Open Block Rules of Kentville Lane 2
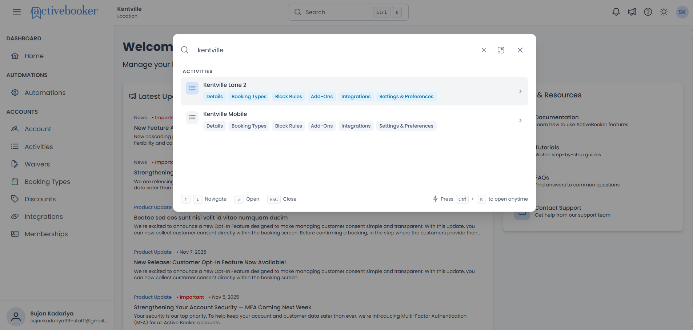Viewport: 693px width, 330px height. point(289,97)
